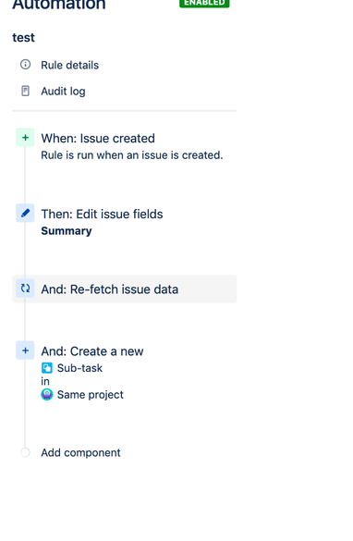Click the Summary field label
The width and height of the screenshot is (353, 541).
coord(67,231)
